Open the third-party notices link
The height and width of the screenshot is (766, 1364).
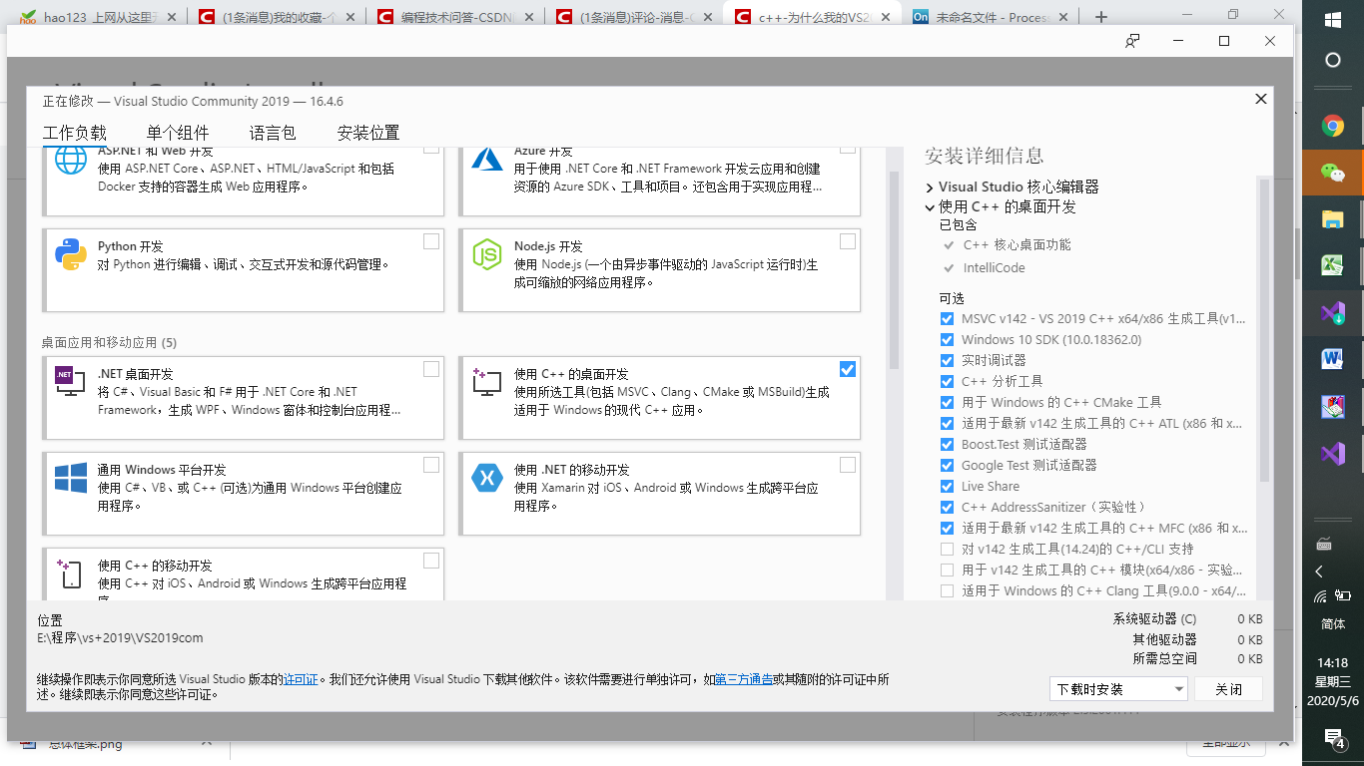click(x=744, y=679)
